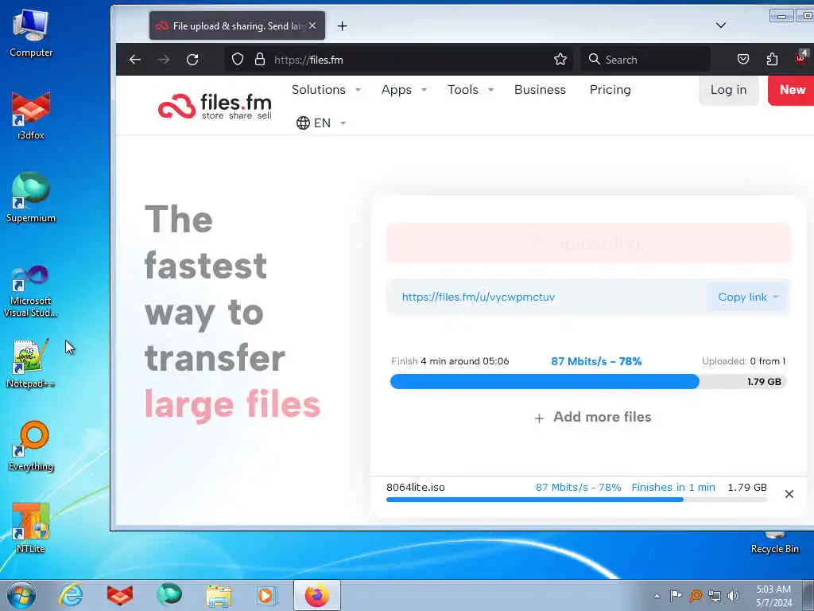Screen dimensions: 814x611
Task: Click the Finish 4 min around 05:06 text
Action: [450, 361]
